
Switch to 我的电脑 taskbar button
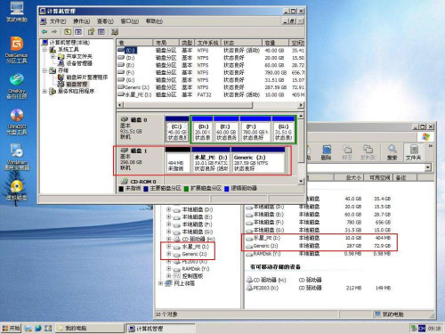click(x=89, y=328)
